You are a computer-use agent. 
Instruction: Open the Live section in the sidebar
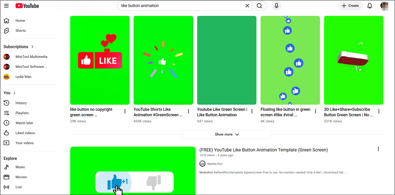pyautogui.click(x=18, y=187)
